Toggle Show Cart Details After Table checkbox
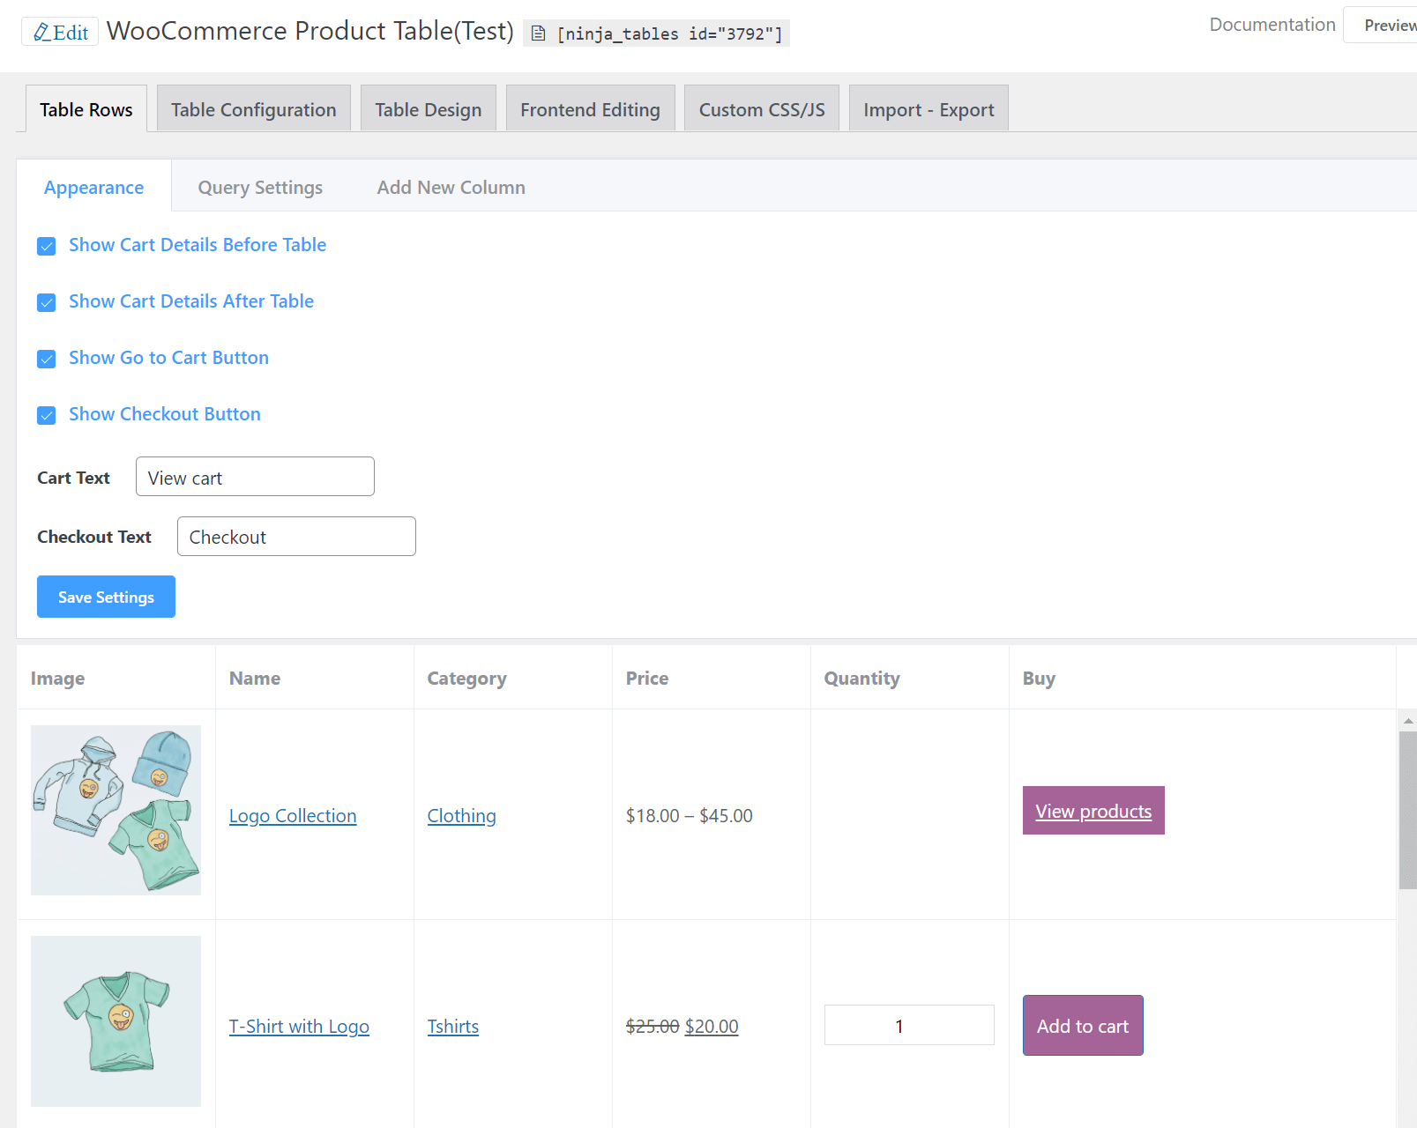The width and height of the screenshot is (1417, 1128). (x=47, y=302)
